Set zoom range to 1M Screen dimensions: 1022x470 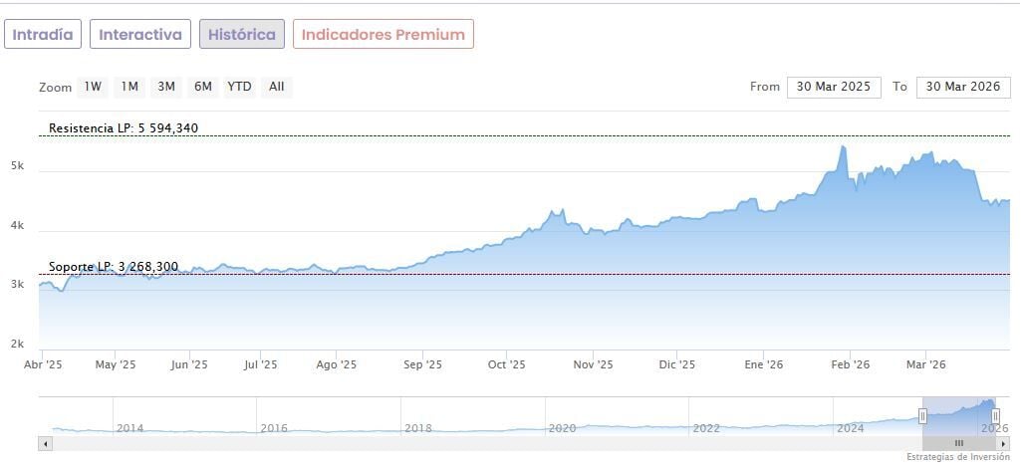pos(129,87)
